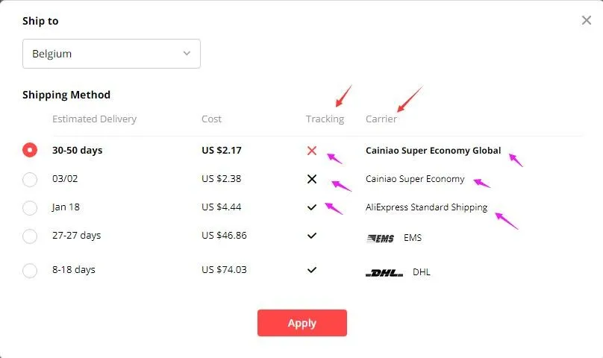Image resolution: width=603 pixels, height=358 pixels.
Task: Expand the Belgium dropdown chevron arrow
Action: click(187, 54)
